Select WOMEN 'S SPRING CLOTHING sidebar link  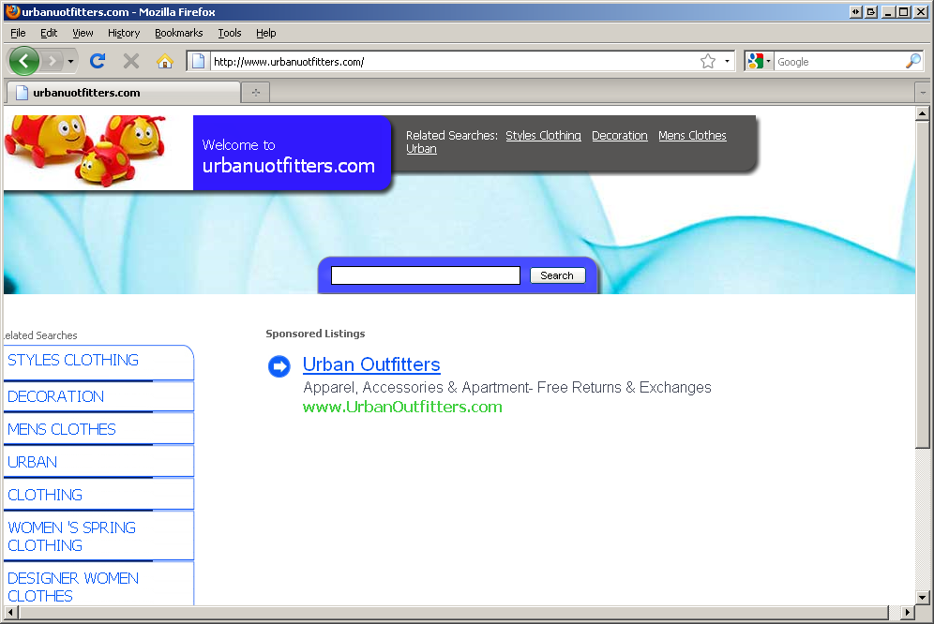point(71,537)
